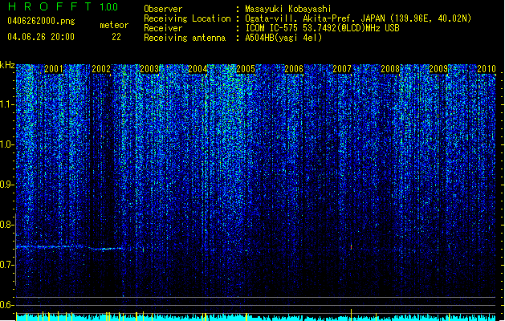Click the 2006 time marker
The width and height of the screenshot is (505, 321).
[294, 68]
